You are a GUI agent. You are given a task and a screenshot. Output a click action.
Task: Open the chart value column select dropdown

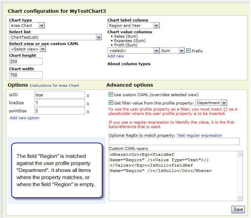[x=156, y=51]
